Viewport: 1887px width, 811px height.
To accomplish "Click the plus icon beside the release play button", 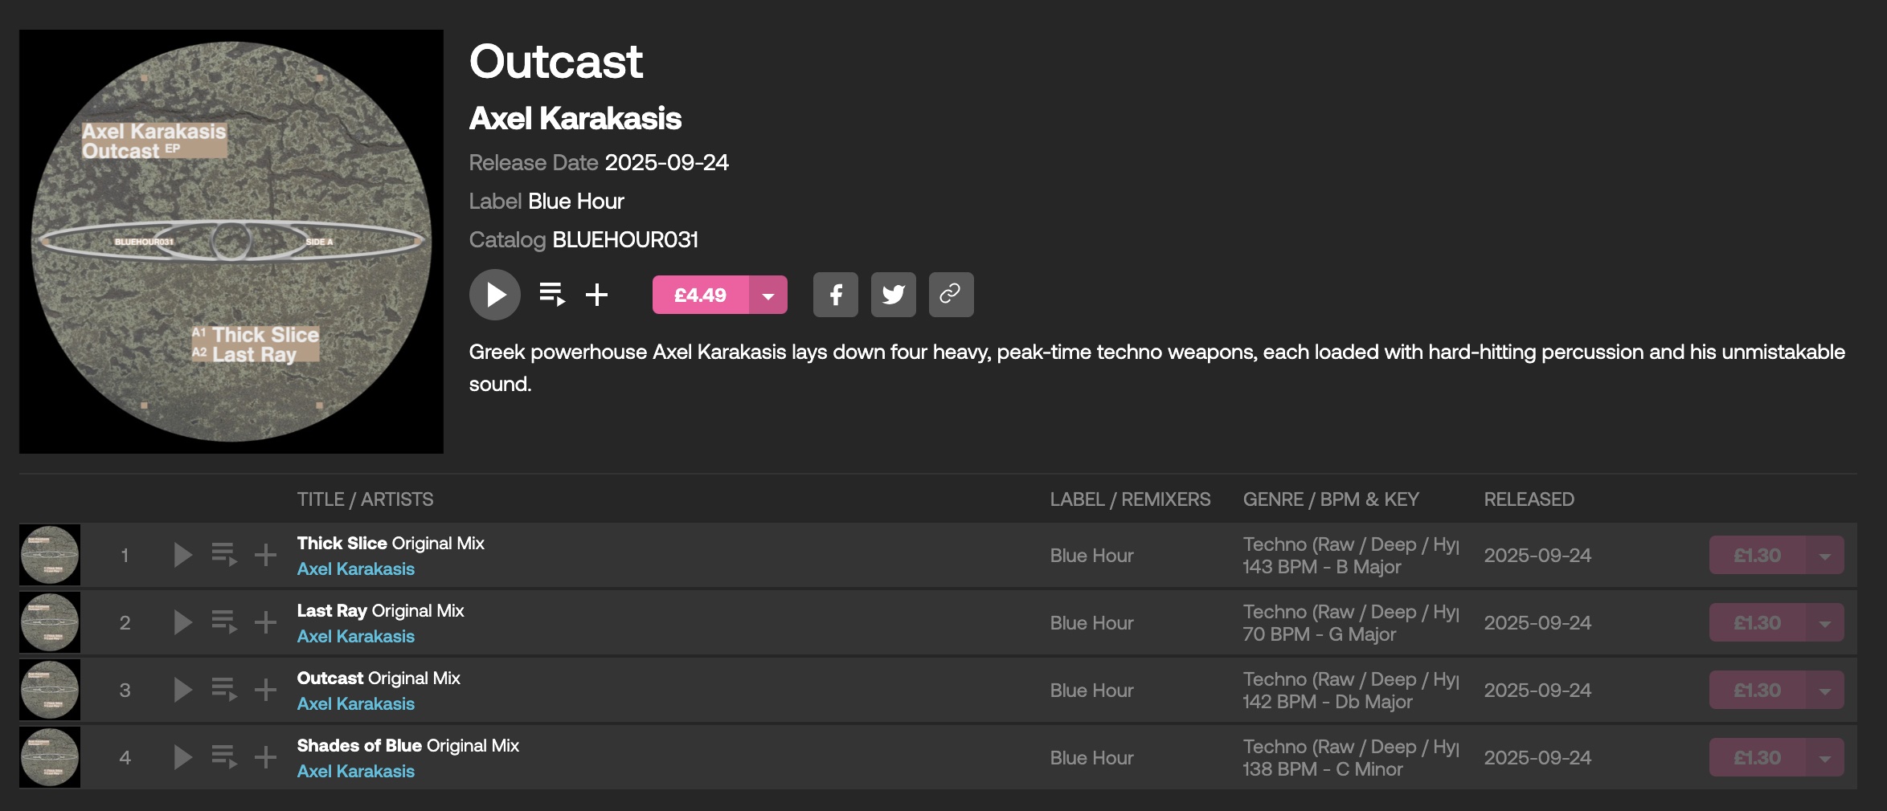I will tap(596, 295).
